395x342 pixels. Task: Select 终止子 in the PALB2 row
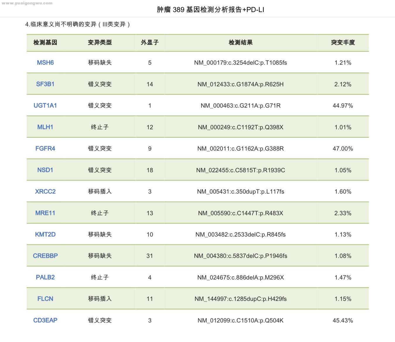pos(100,277)
